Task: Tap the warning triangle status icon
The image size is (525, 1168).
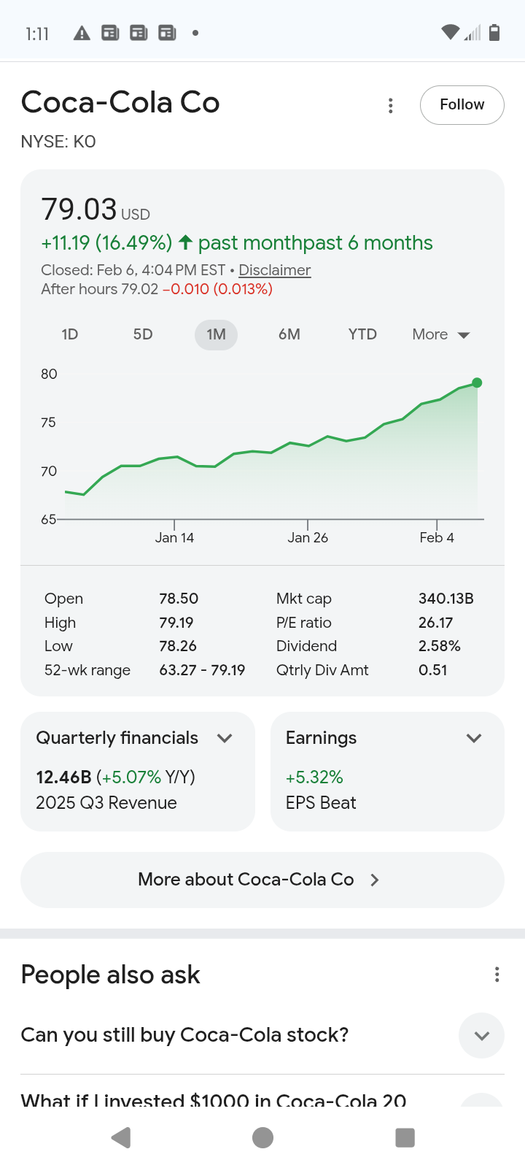Action: point(82,33)
